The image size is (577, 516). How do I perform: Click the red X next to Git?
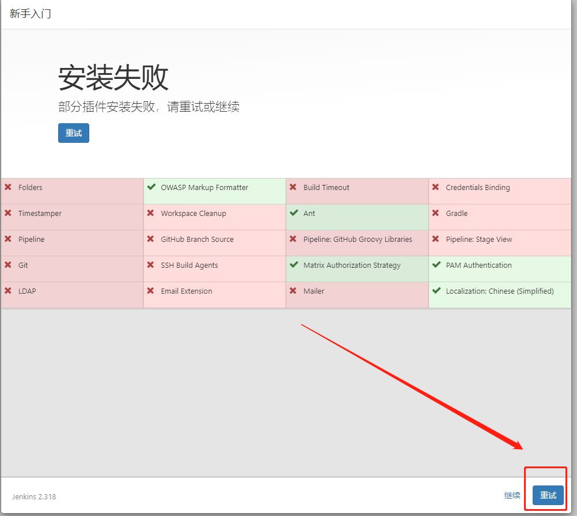pos(8,265)
